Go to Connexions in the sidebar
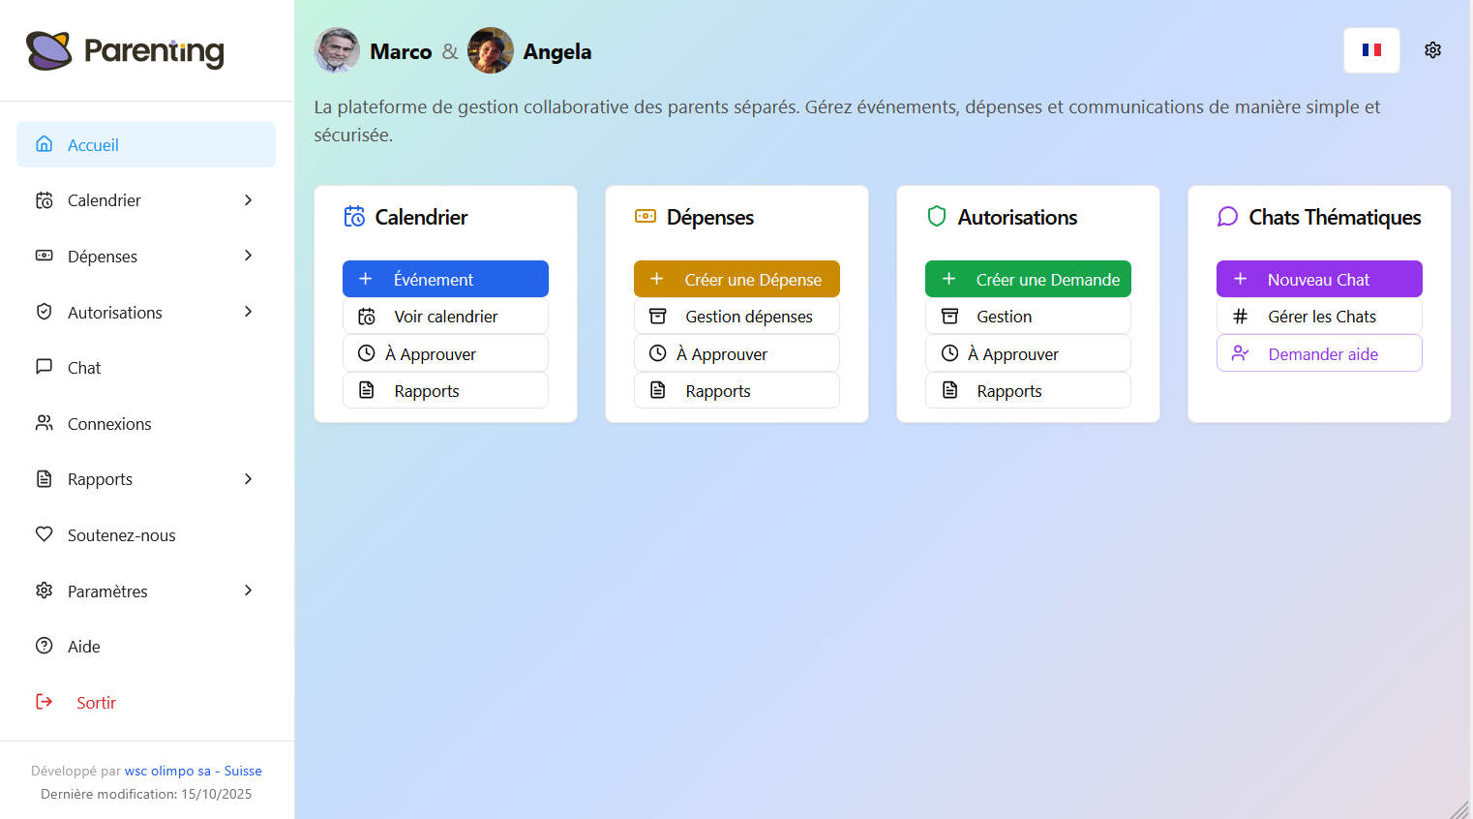 pyautogui.click(x=108, y=424)
